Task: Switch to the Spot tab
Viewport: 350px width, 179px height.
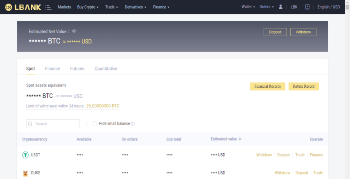Action: [30, 68]
